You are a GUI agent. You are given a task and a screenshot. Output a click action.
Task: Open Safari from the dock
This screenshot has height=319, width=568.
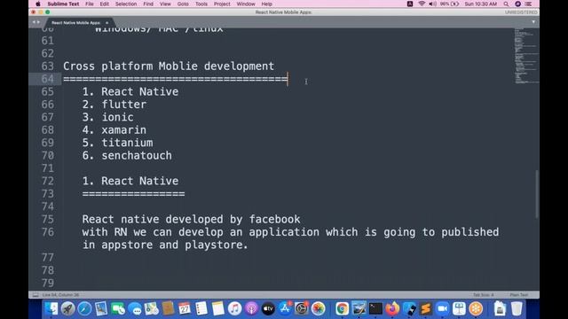[x=85, y=308]
